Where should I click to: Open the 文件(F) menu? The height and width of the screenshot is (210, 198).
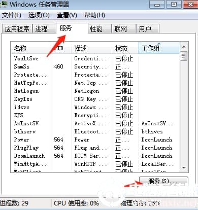pyautogui.click(x=11, y=15)
